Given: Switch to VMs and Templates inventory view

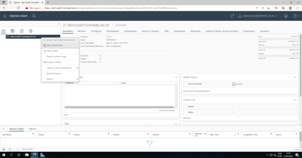Looking at the screenshot, I should coord(12,31).
